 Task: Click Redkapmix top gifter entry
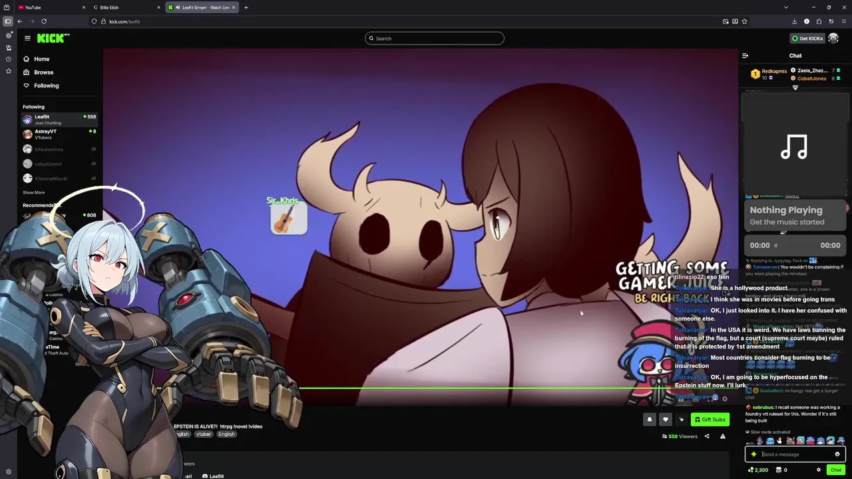[x=769, y=74]
